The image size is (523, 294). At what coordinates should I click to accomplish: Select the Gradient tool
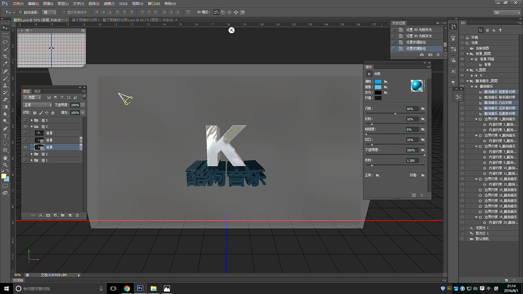pos(5,107)
